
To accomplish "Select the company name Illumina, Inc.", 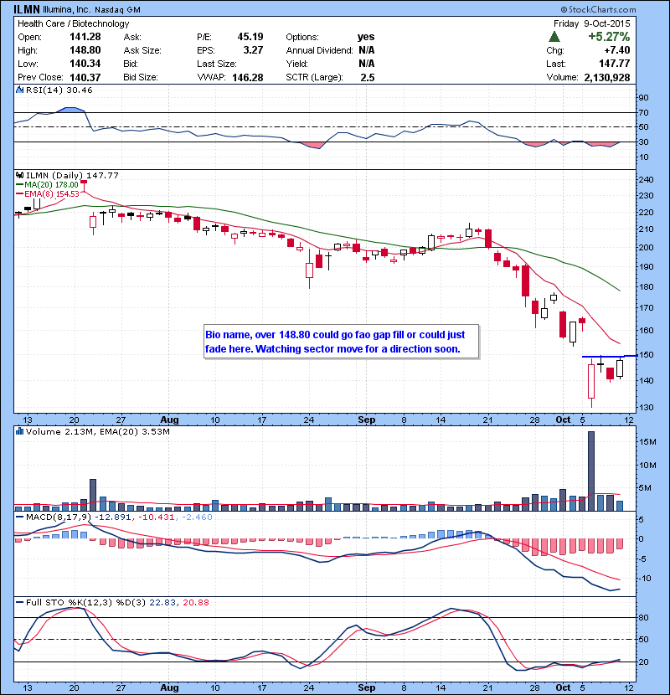I will (67, 9).
